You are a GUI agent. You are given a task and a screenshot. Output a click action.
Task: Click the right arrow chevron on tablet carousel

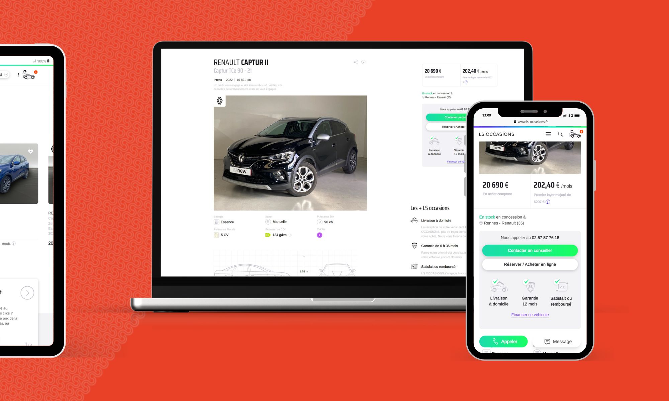(27, 293)
